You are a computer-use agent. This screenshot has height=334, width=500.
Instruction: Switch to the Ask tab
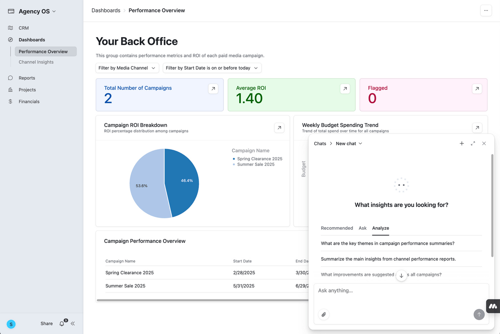point(362,228)
